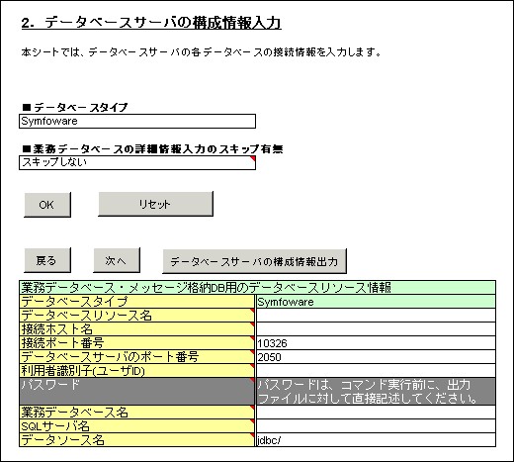Select the 接続ホスト名 value cell
This screenshot has width=514, height=462.
[x=376, y=329]
